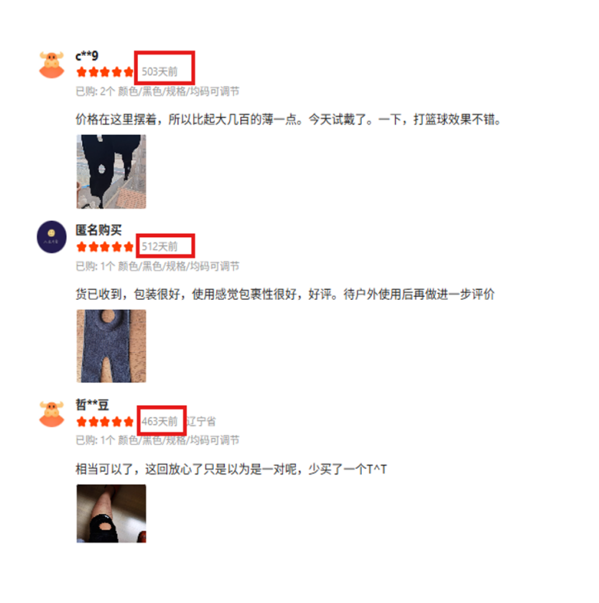Click the 辽宁省 location label
This screenshot has height=603, width=599.
click(201, 422)
